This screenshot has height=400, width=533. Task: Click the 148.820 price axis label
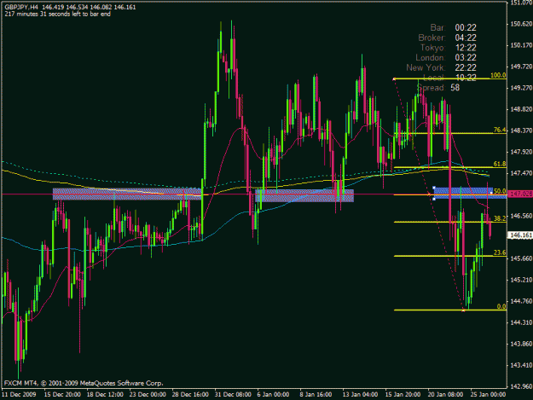point(521,109)
